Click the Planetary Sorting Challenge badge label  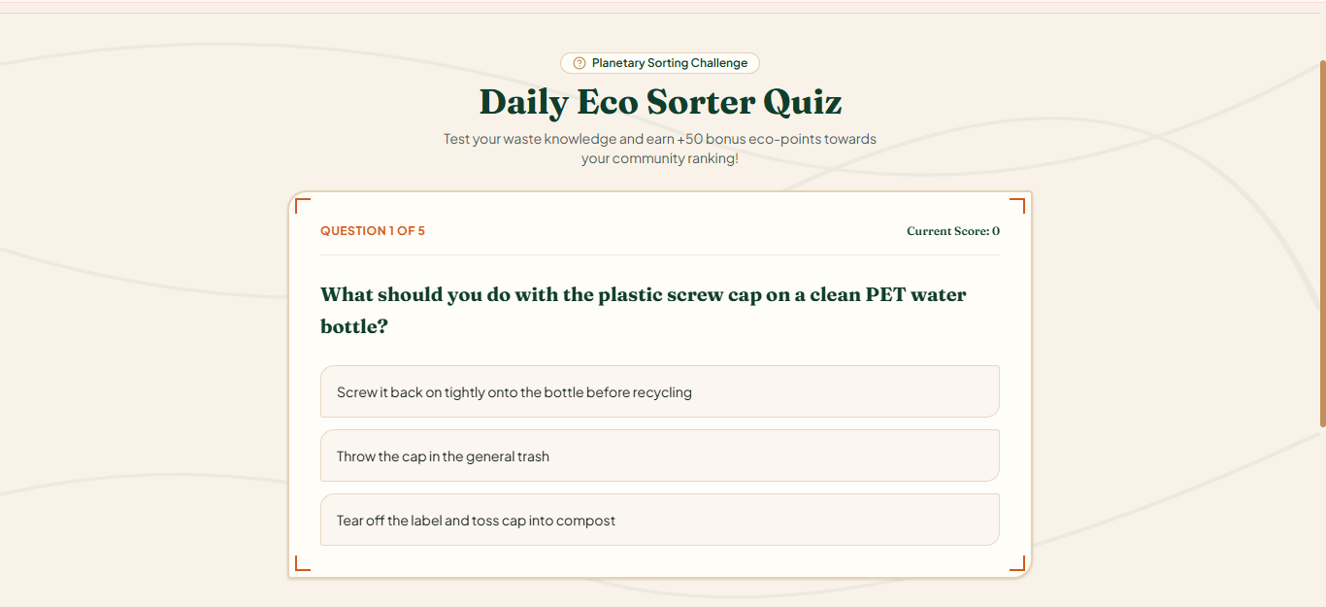[670, 63]
